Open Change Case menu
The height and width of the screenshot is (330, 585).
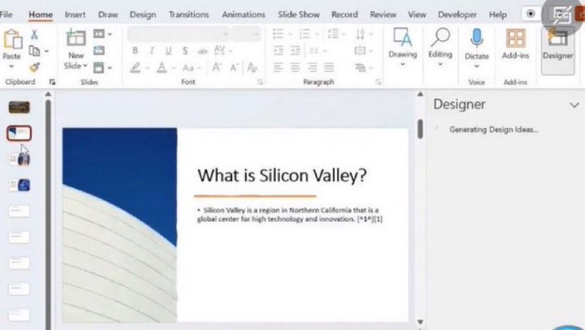[188, 68]
